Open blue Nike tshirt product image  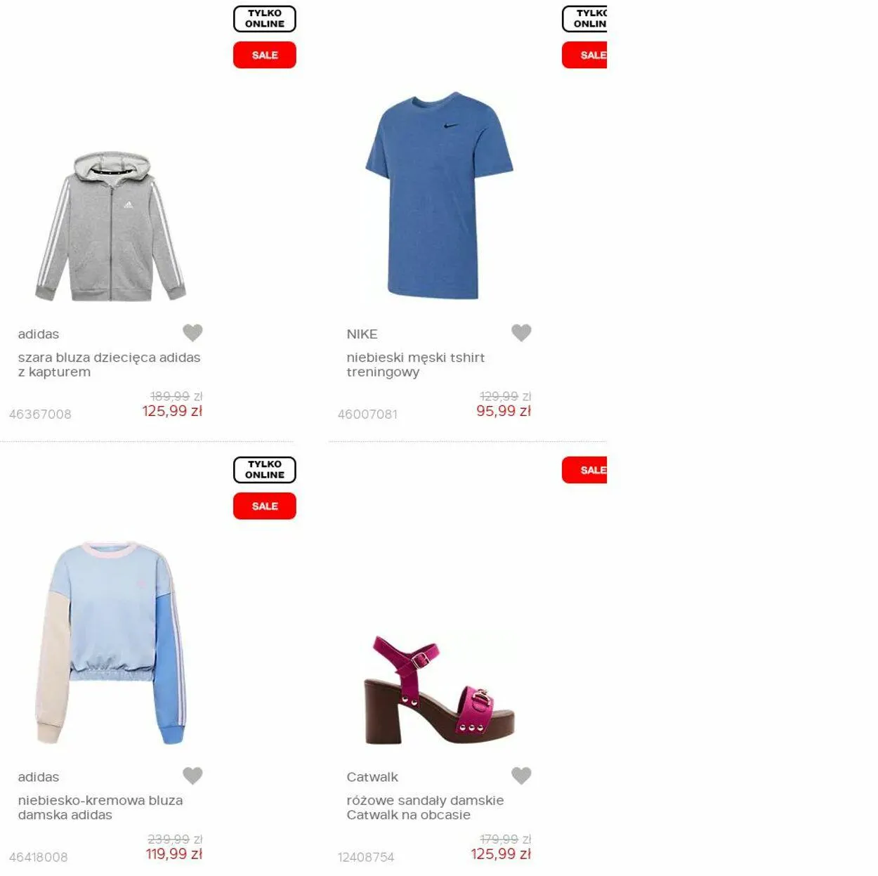(439, 195)
